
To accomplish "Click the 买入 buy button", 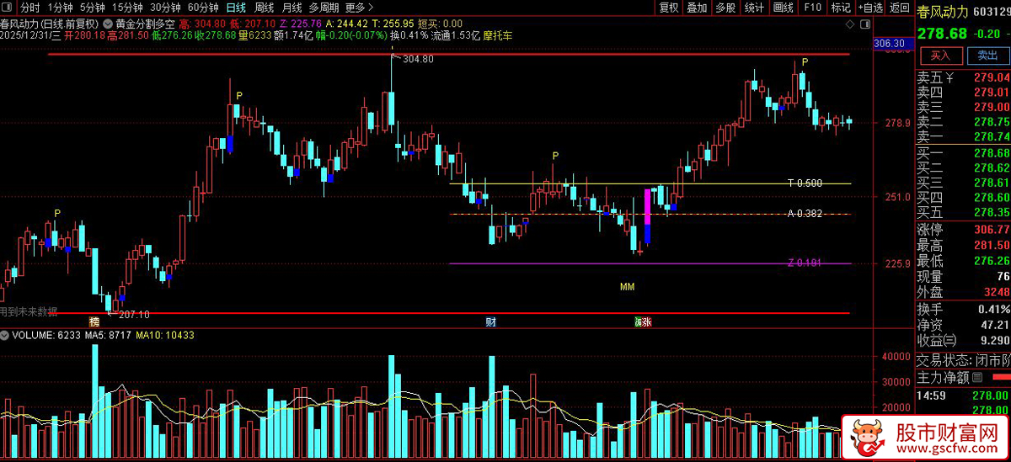I will (x=941, y=56).
